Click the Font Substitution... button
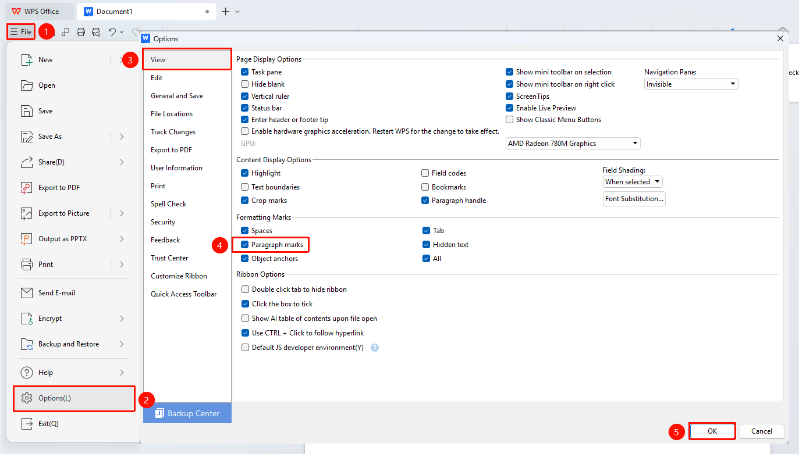 pyautogui.click(x=634, y=199)
